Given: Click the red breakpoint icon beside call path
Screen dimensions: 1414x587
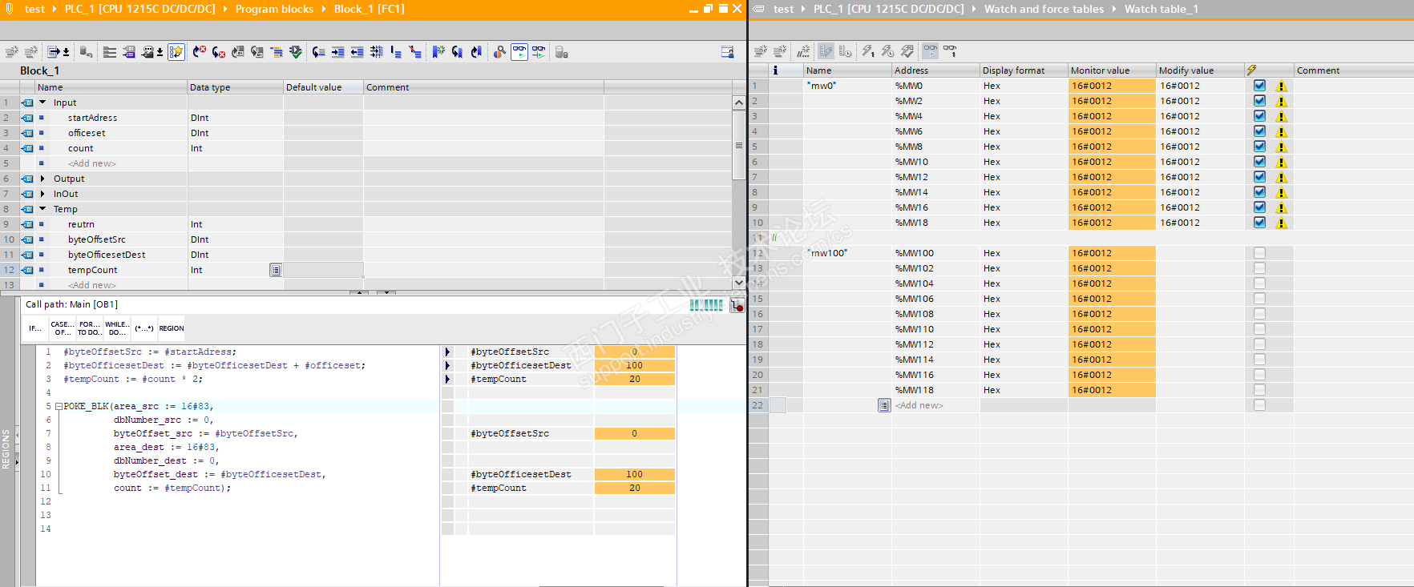Looking at the screenshot, I should 737,305.
